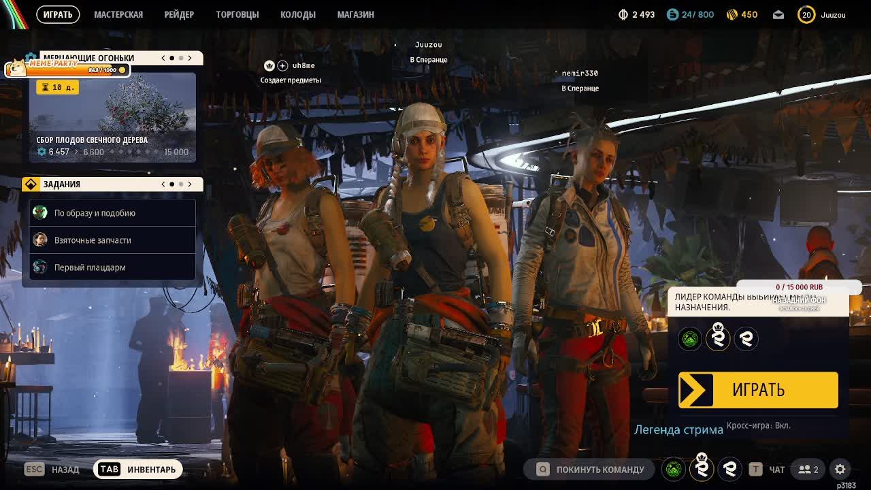Select first page dot of Мерцающие огоньки panel

172,58
